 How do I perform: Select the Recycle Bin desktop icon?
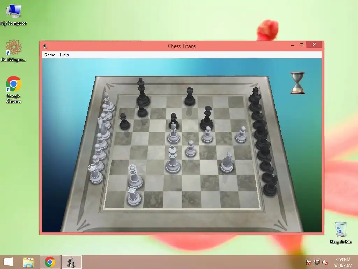click(341, 233)
